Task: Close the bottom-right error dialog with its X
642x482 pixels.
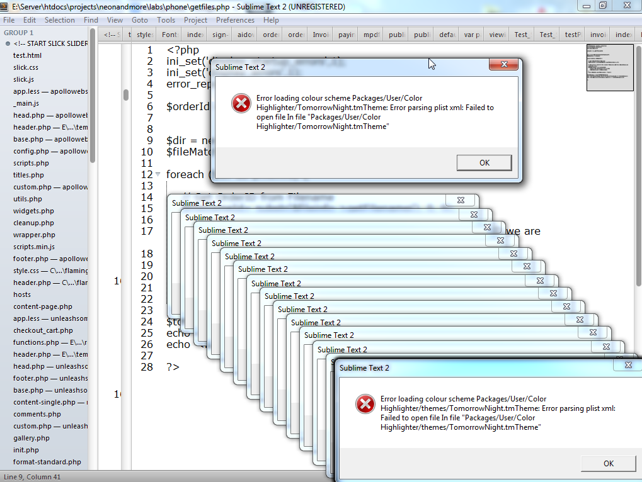Action: coord(628,365)
